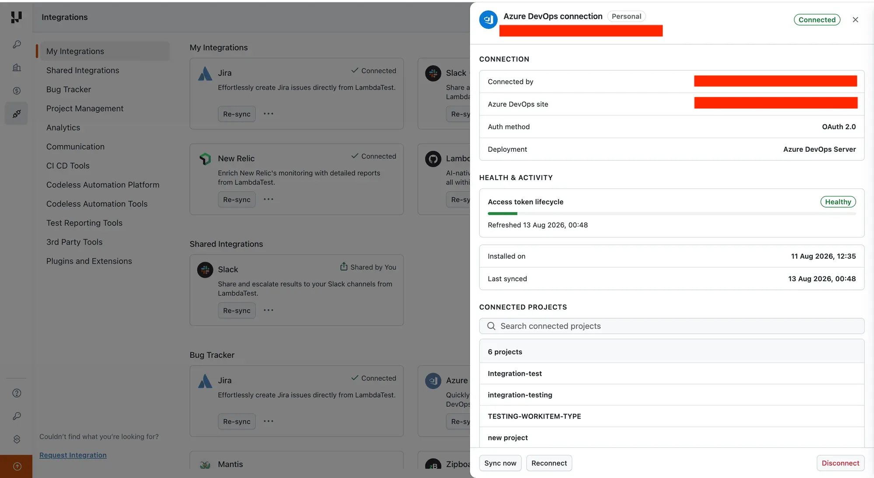The image size is (874, 478).
Task: Click the Mantis logo icon
Action: click(205, 464)
